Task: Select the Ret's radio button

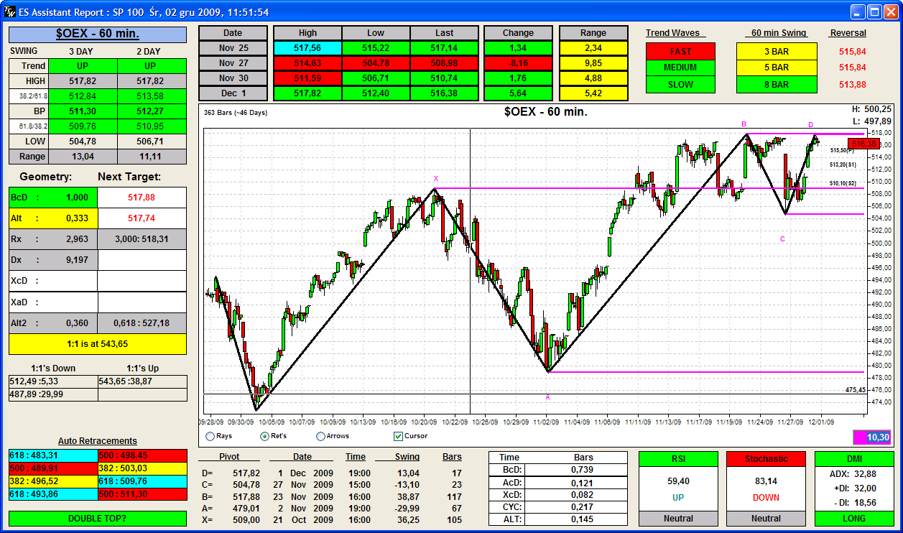Action: click(x=264, y=436)
